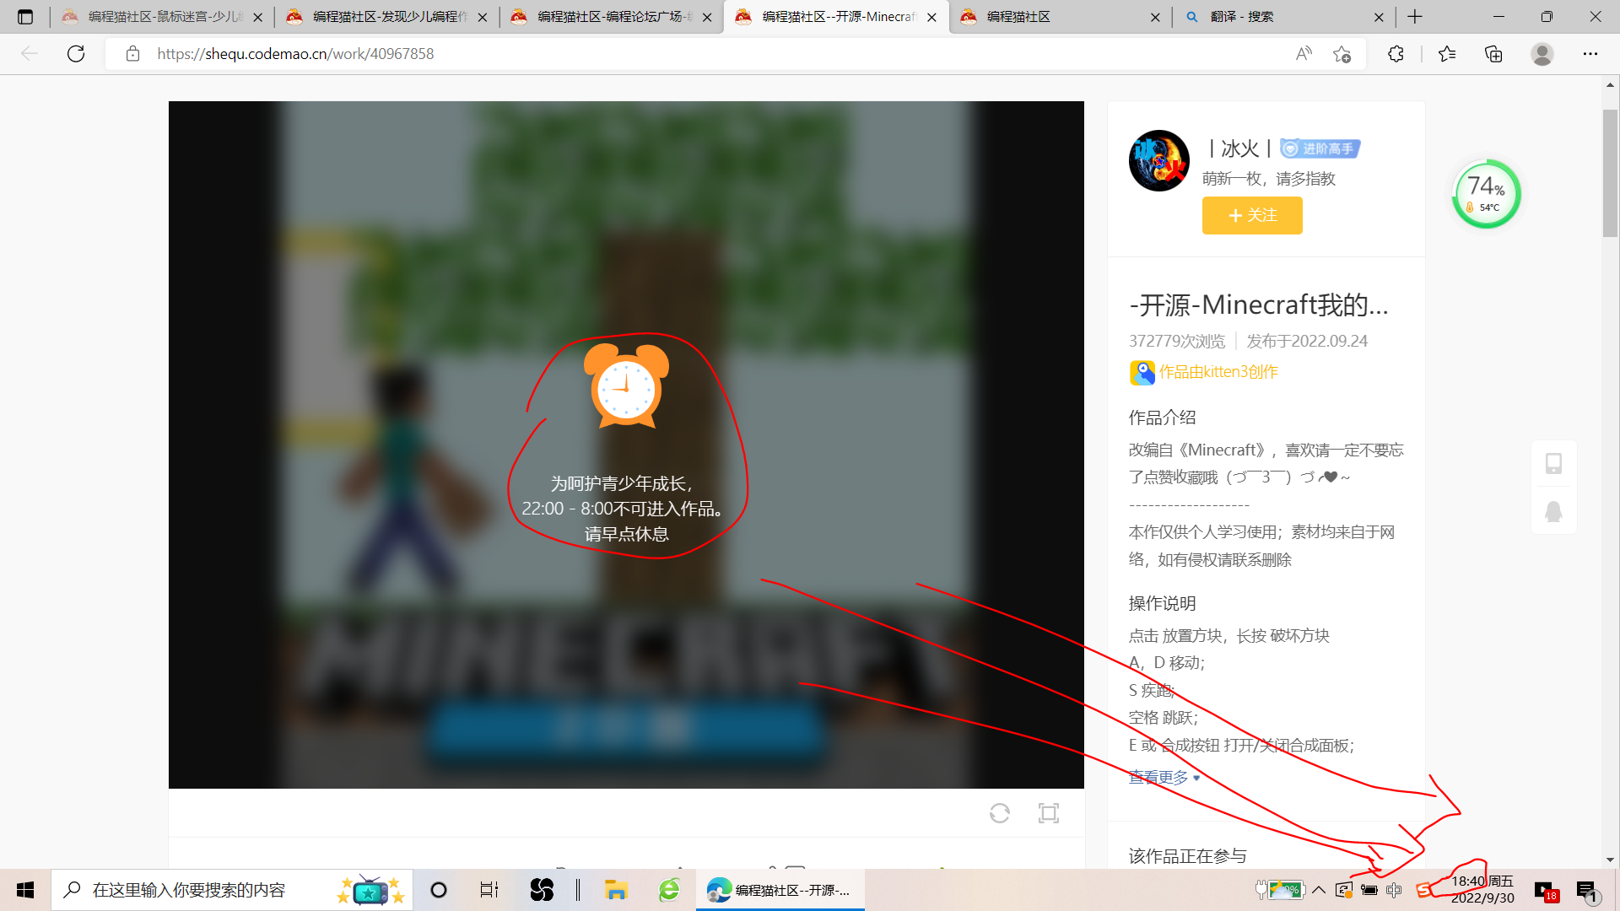Open the Extensions menu
Image resolution: width=1620 pixels, height=911 pixels.
[x=1396, y=54]
